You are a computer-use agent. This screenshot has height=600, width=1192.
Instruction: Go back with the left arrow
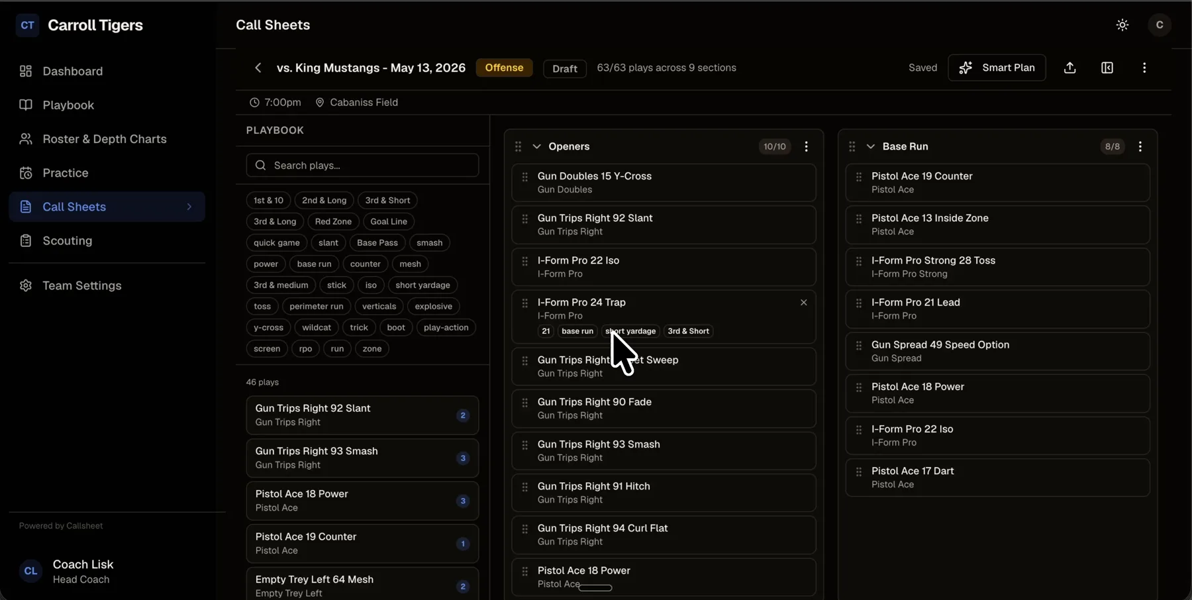point(258,68)
